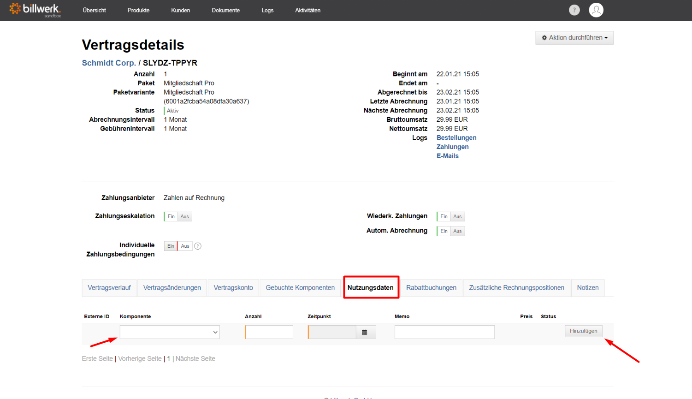
Task: Focus the Zeitpunkt date field
Action: point(332,332)
